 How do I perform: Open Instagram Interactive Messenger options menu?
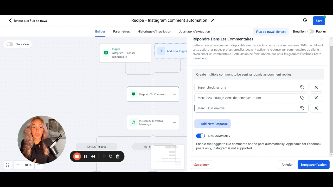174,122
